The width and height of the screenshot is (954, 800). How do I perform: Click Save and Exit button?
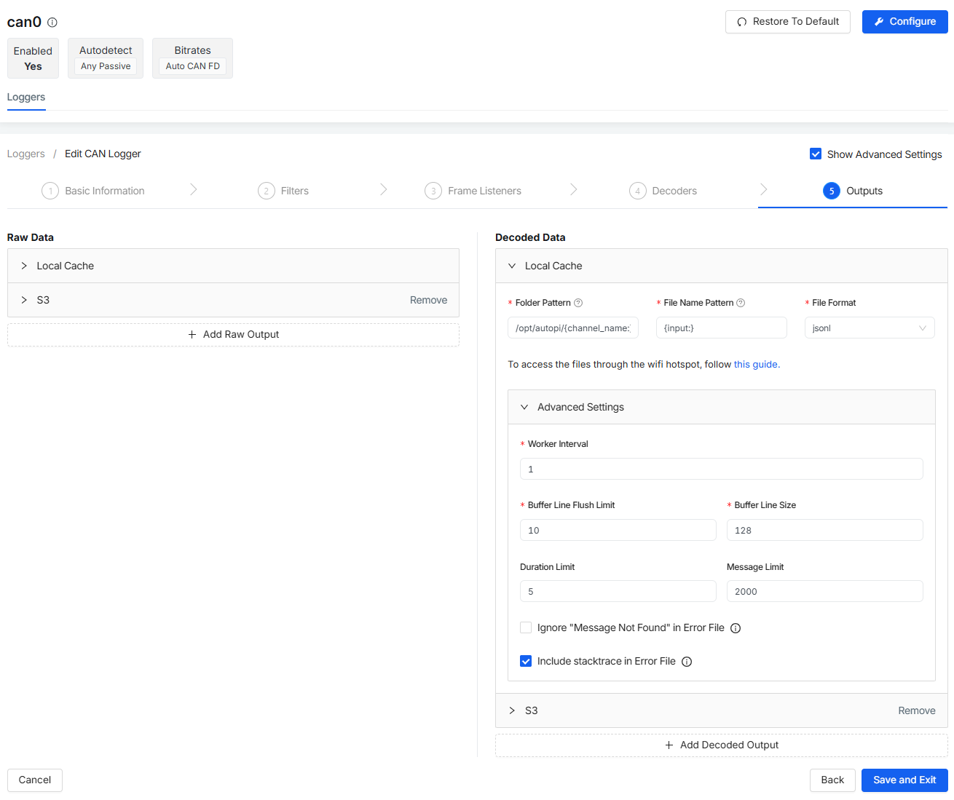[x=904, y=780]
